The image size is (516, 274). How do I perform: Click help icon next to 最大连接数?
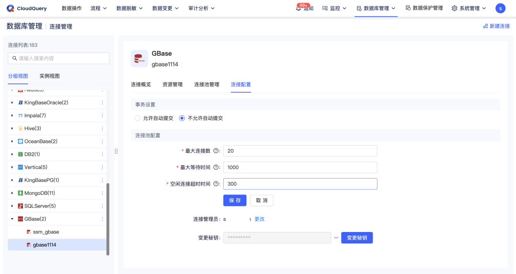[216, 151]
